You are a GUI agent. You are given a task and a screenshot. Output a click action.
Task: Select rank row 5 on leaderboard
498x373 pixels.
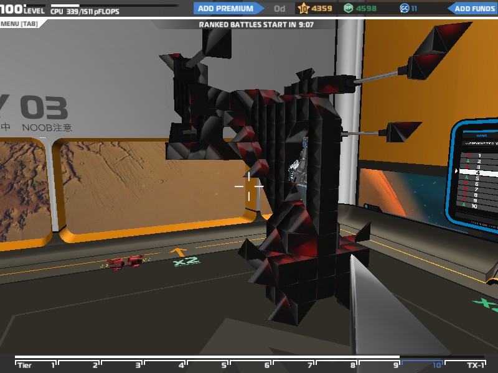478,178
